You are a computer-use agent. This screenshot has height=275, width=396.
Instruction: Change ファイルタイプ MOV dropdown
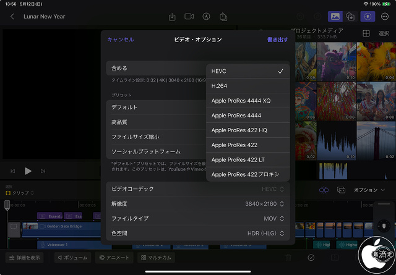pos(198,219)
